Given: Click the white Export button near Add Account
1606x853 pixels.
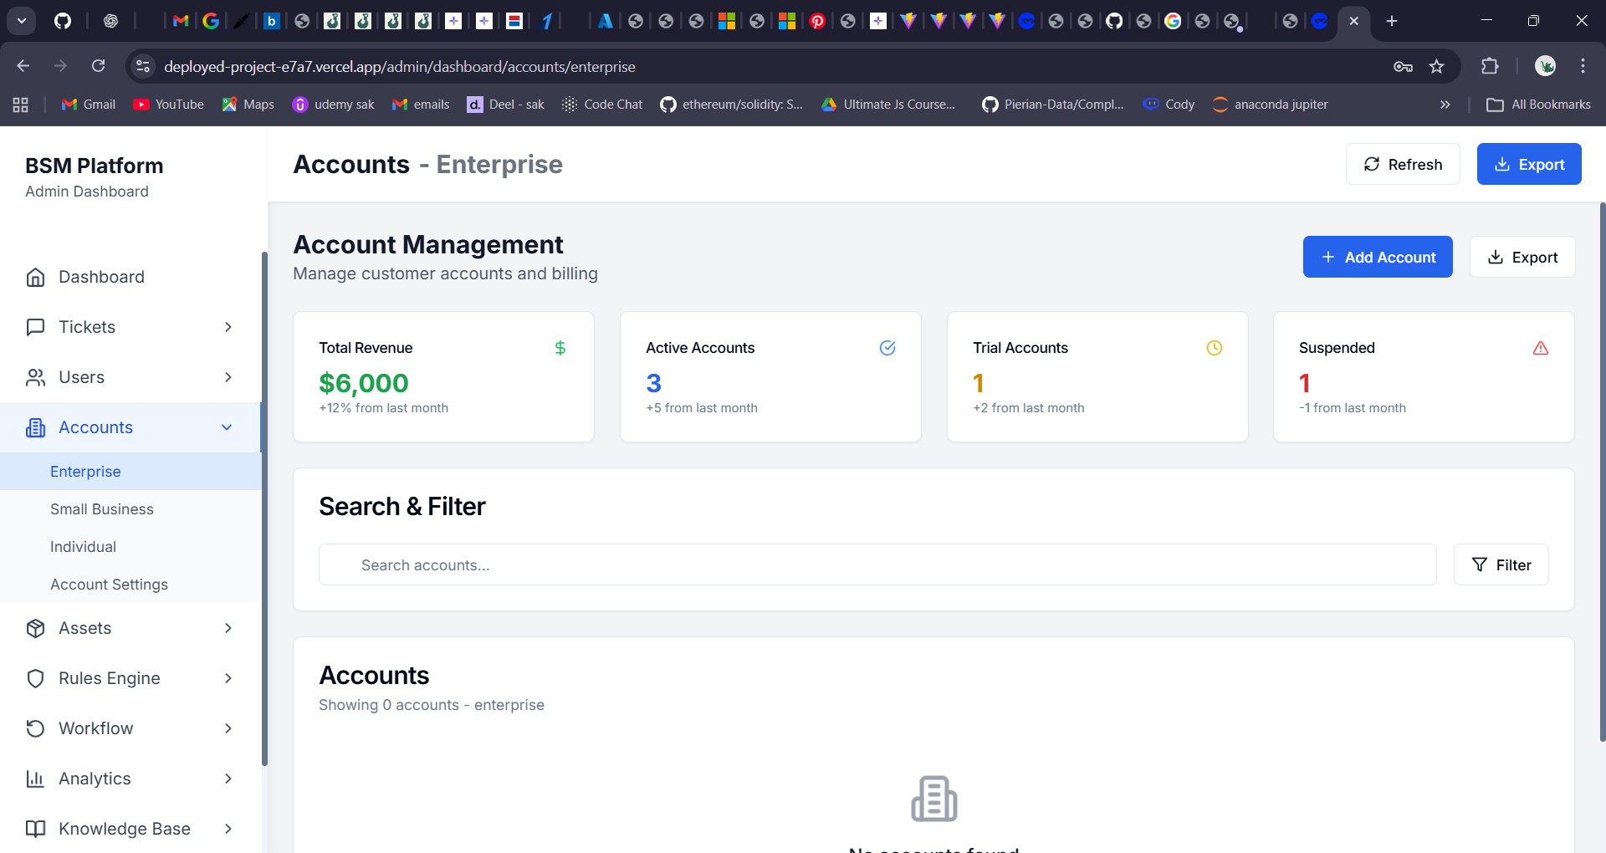Looking at the screenshot, I should (1522, 257).
